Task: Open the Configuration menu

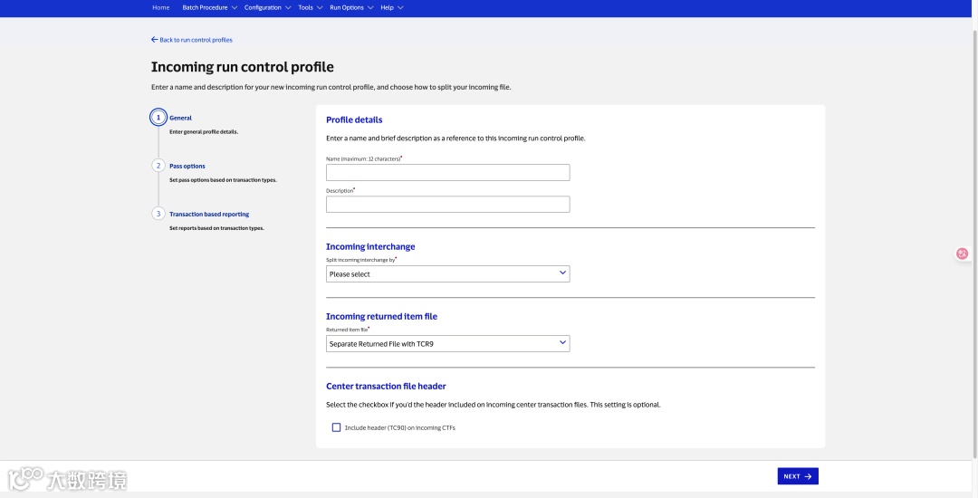Action: coord(267,7)
